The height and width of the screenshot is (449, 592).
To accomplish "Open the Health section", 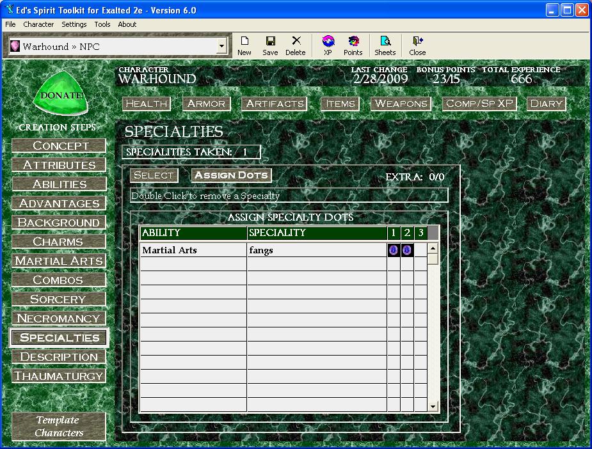I will pyautogui.click(x=147, y=104).
